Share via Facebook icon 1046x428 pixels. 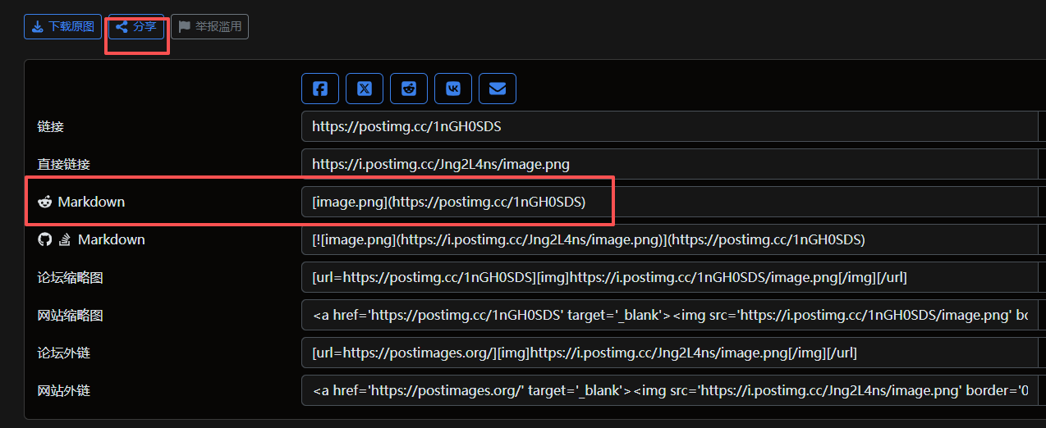(320, 89)
